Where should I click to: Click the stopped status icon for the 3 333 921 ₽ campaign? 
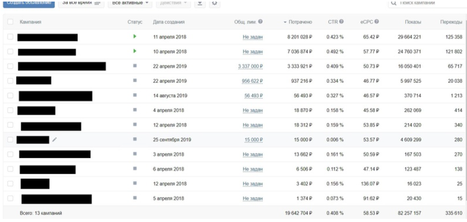point(135,65)
